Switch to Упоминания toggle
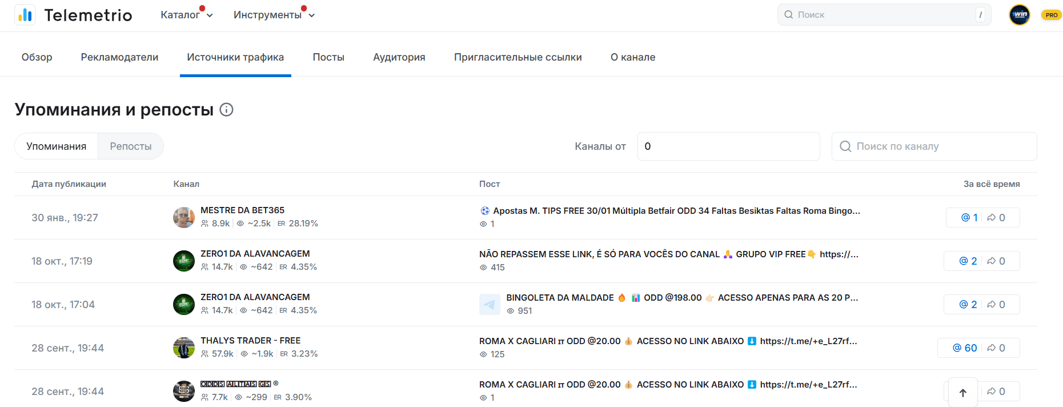Image resolution: width=1063 pixels, height=407 pixels. (57, 146)
